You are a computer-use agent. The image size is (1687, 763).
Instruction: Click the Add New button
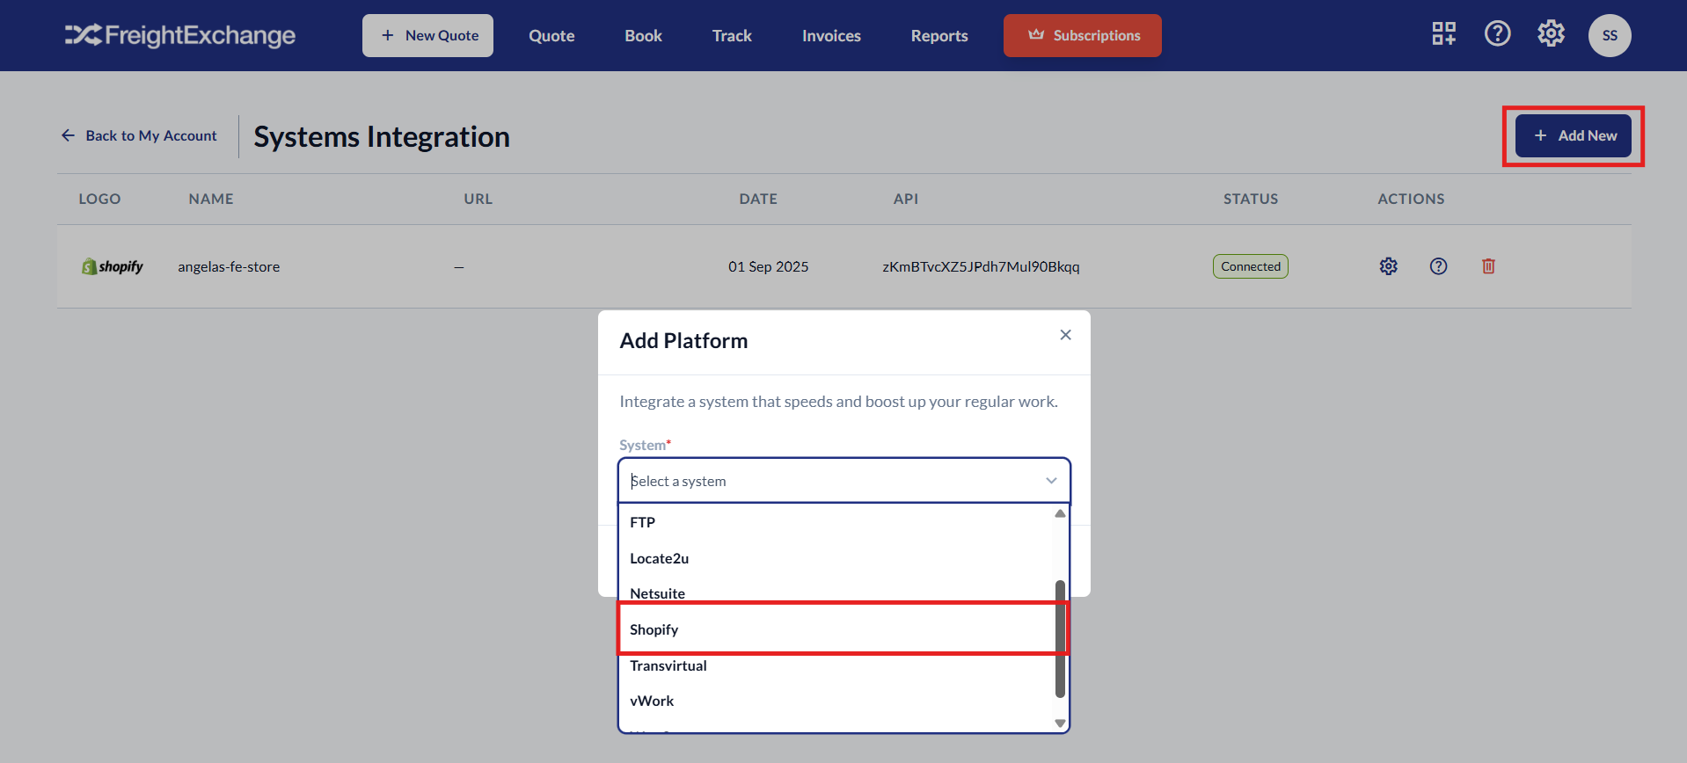click(1574, 135)
